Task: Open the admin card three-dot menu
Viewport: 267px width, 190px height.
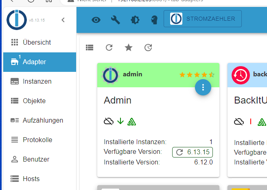Action: point(203,87)
